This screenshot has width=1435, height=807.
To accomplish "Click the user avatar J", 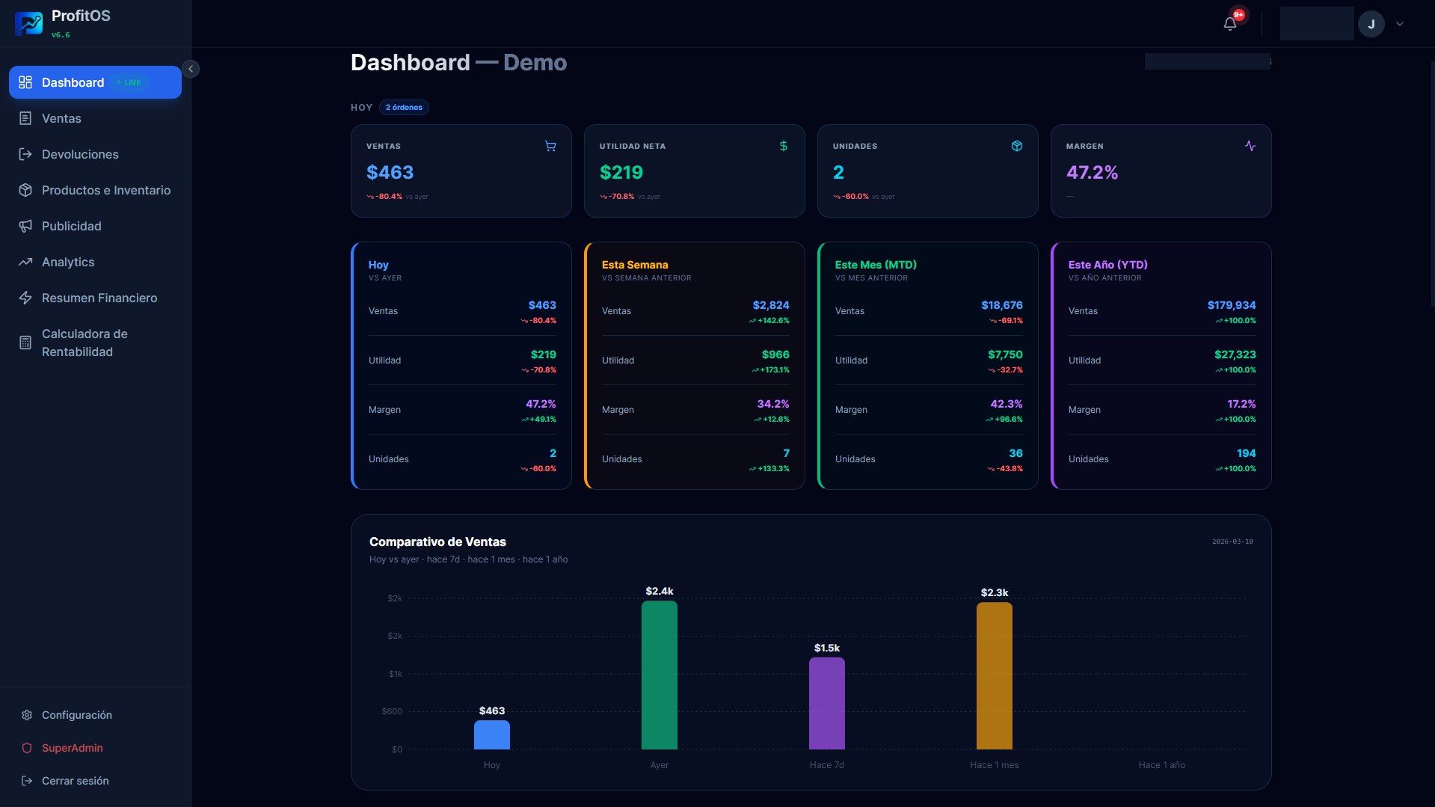I will pyautogui.click(x=1371, y=24).
